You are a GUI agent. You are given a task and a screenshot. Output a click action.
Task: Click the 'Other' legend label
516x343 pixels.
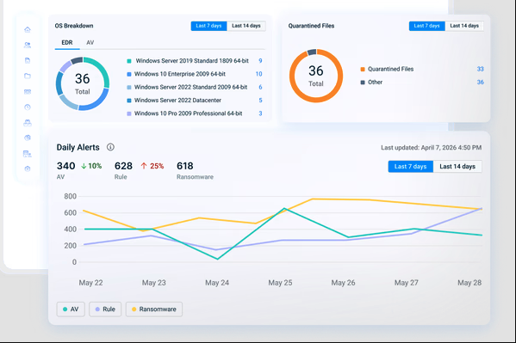(x=375, y=83)
